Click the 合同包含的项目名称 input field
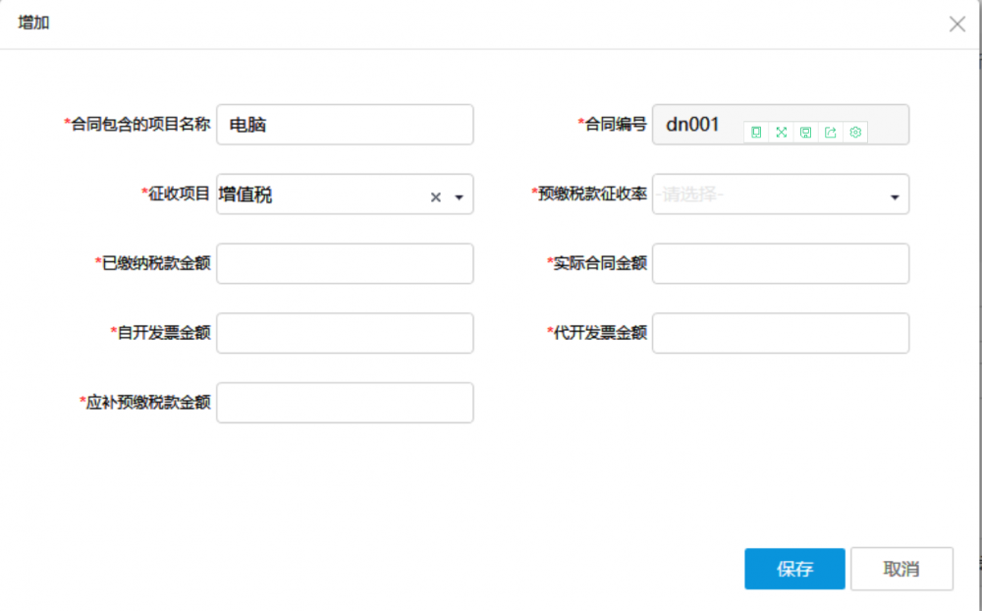Viewport: 982px width, 611px height. point(345,125)
